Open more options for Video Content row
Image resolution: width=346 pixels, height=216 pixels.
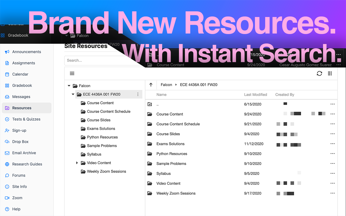[332, 184]
